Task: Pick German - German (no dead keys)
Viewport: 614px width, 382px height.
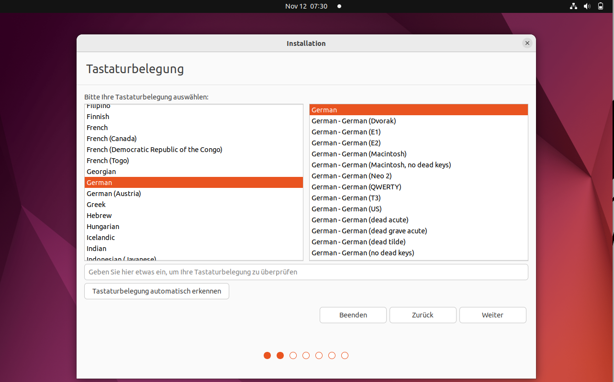Action: point(363,253)
